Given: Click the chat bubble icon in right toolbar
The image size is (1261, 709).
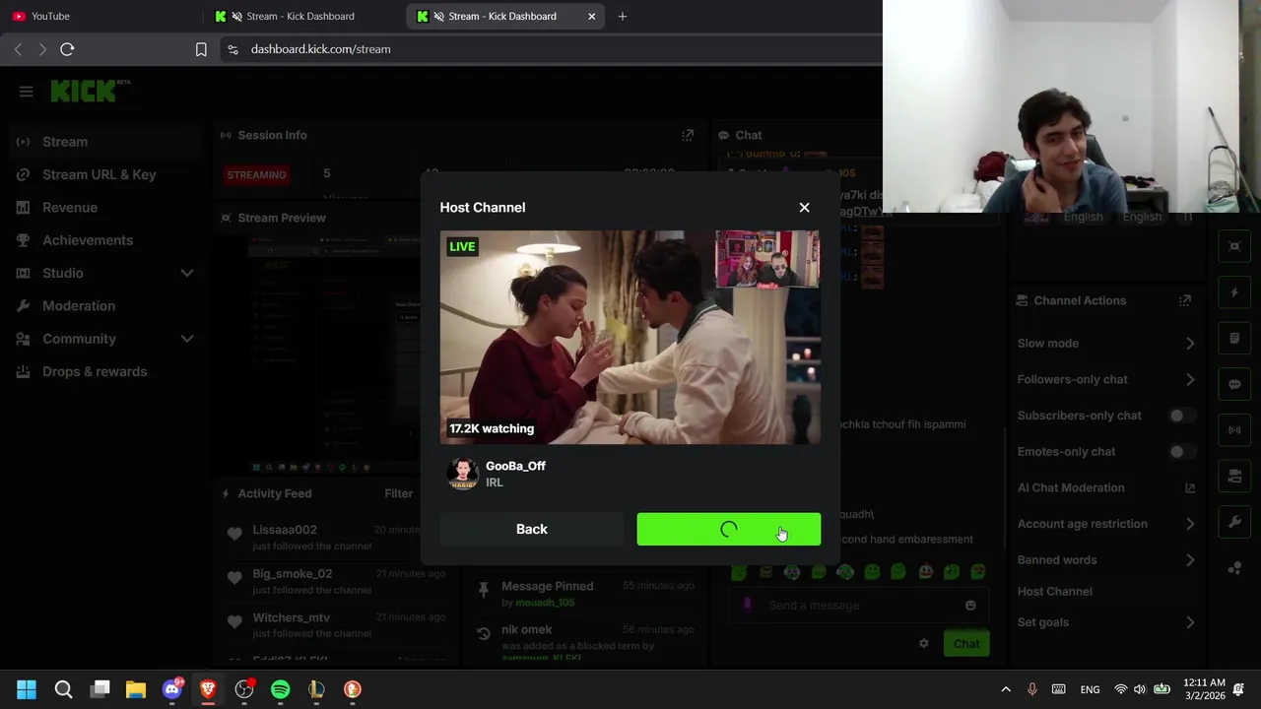Looking at the screenshot, I should coord(1234,384).
